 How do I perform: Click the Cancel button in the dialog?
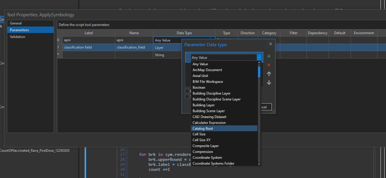(x=267, y=107)
